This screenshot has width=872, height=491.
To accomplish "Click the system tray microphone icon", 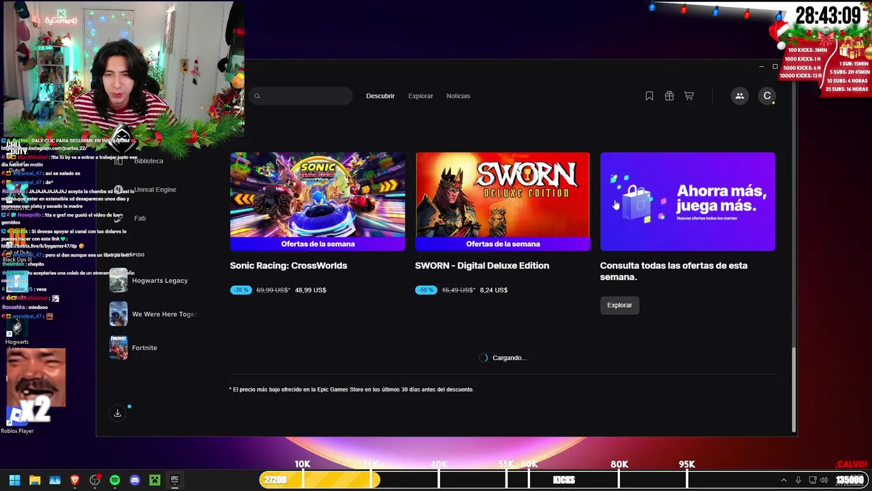I will [x=798, y=480].
